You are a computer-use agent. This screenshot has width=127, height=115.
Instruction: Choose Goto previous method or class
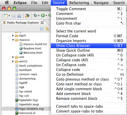(x=88, y=79)
